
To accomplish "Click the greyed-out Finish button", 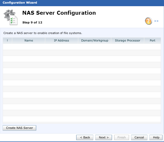I will (x=121, y=137).
